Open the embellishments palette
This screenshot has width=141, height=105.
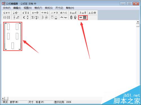click(26, 13)
